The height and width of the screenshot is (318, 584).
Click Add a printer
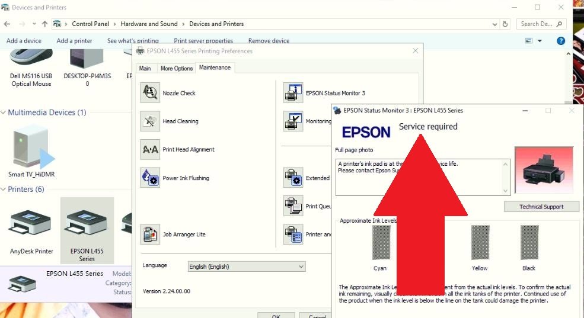click(74, 40)
